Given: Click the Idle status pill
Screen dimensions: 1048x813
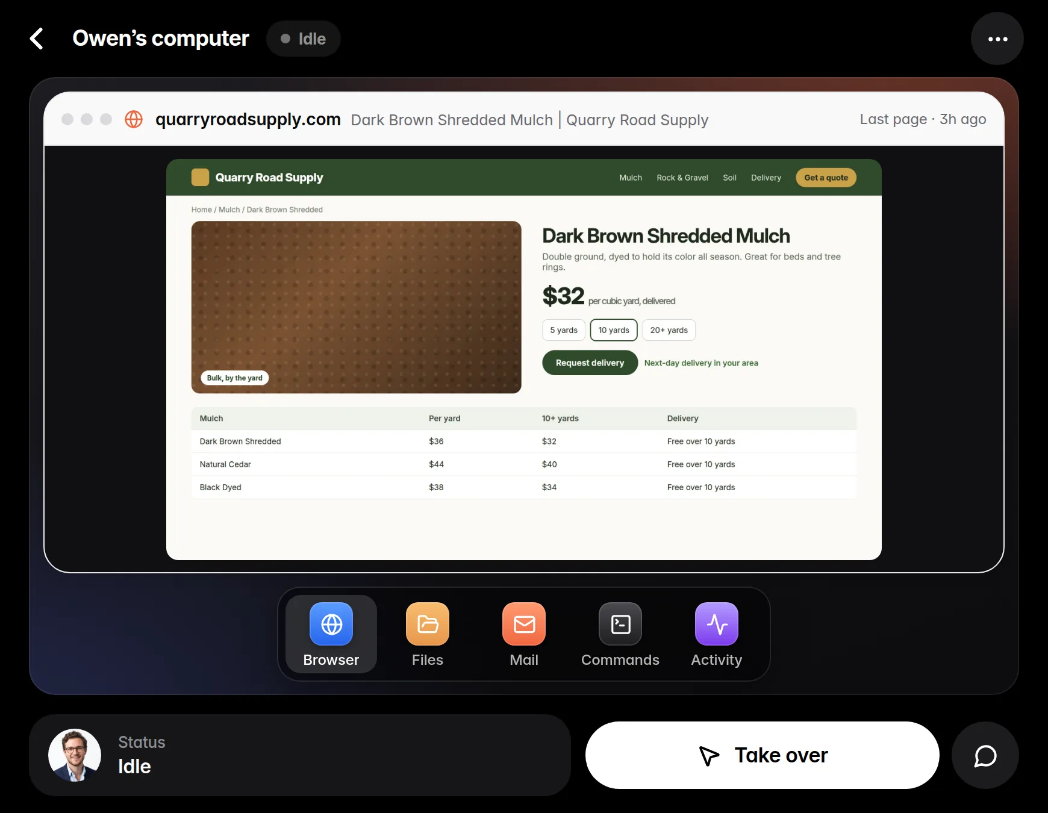Looking at the screenshot, I should click(304, 39).
